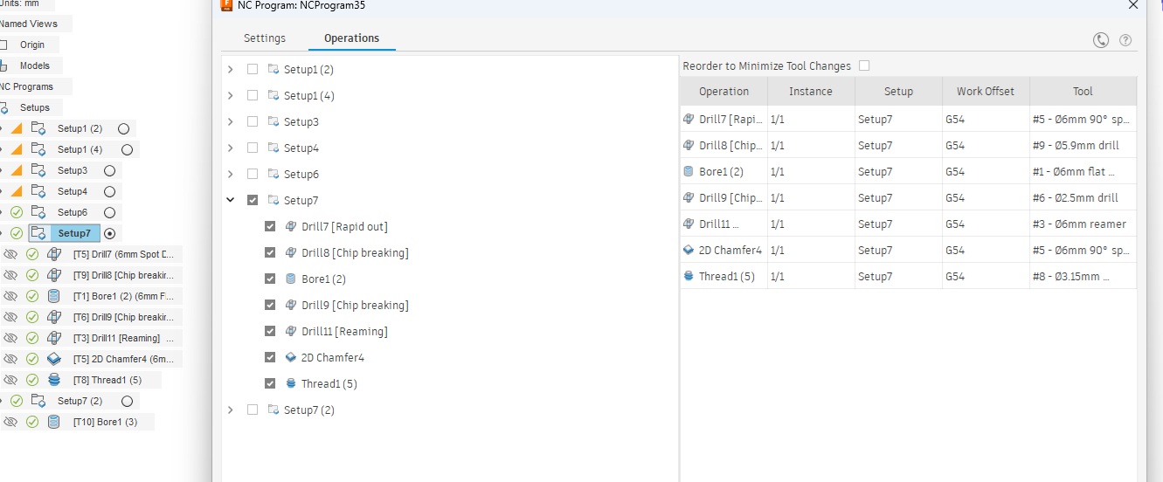The height and width of the screenshot is (482, 1163).
Task: Click the Thread1 (5) icon in browser panel
Action: click(54, 380)
